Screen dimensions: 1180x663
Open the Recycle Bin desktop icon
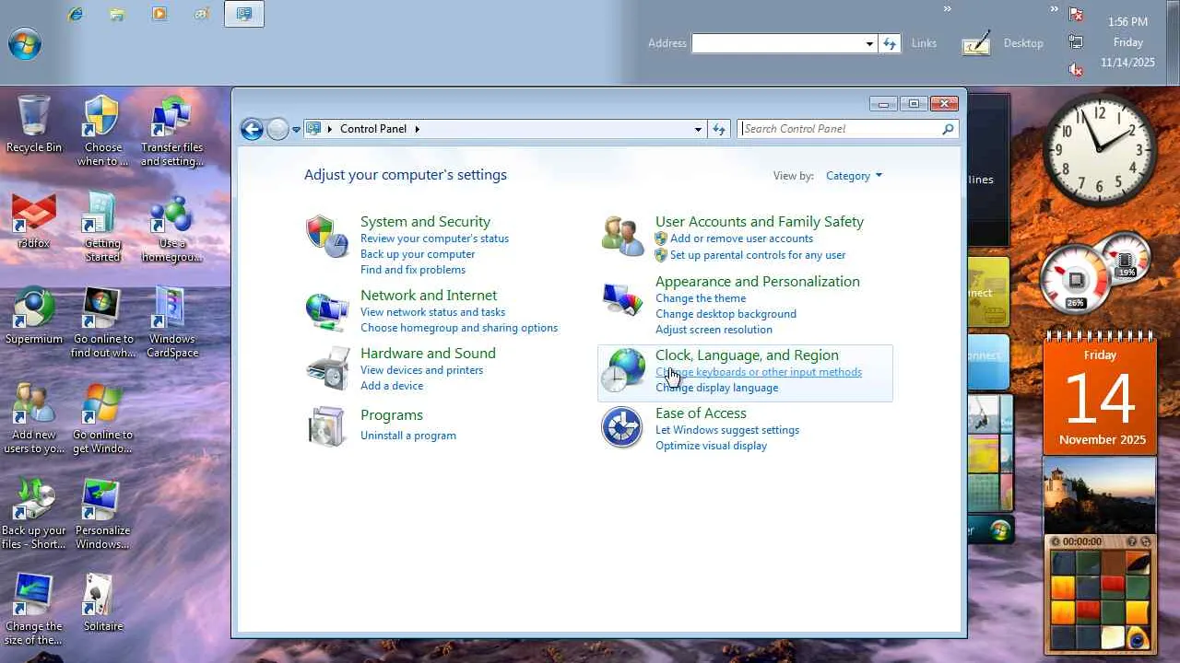point(34,123)
